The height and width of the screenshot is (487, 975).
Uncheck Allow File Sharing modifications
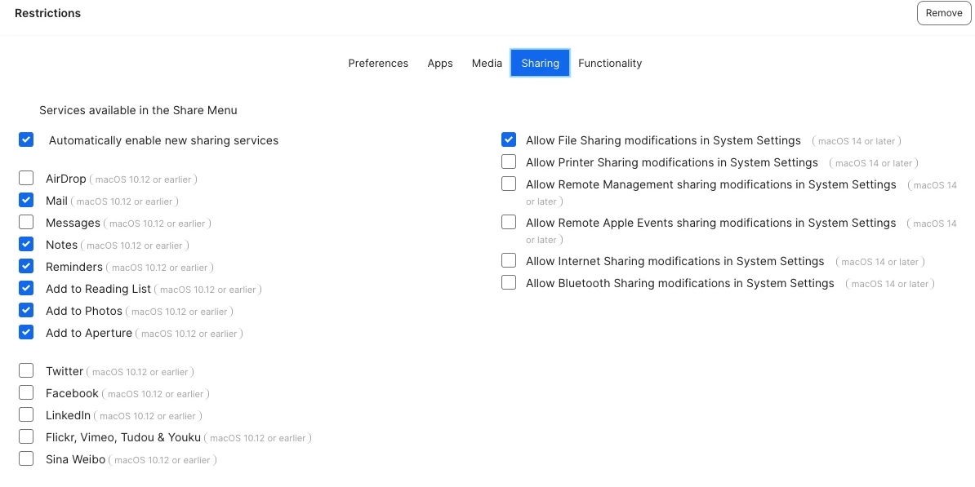click(x=509, y=139)
